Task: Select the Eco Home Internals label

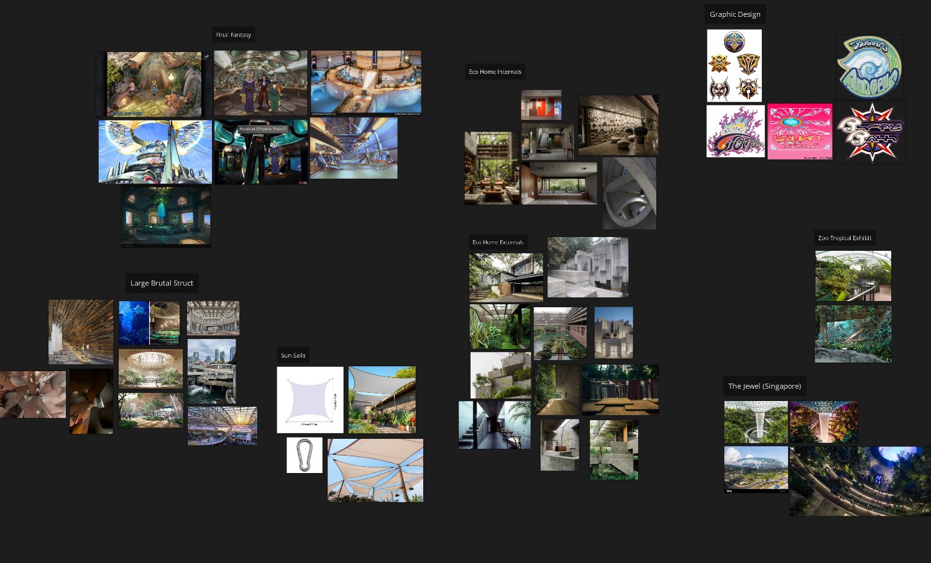Action: point(495,72)
